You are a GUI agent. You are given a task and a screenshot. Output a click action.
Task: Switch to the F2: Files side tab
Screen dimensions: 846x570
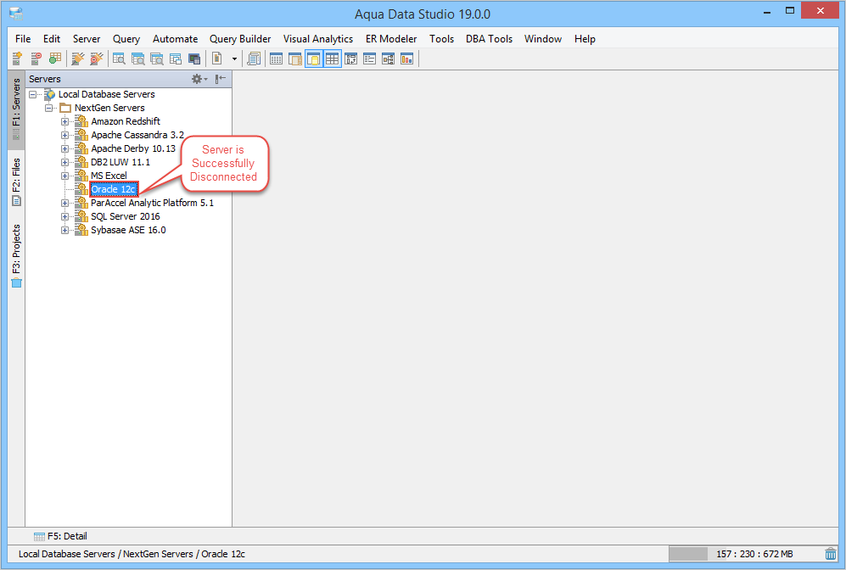pyautogui.click(x=16, y=182)
